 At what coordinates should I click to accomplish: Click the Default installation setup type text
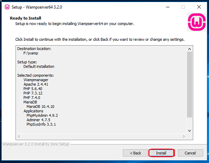(x=39, y=66)
